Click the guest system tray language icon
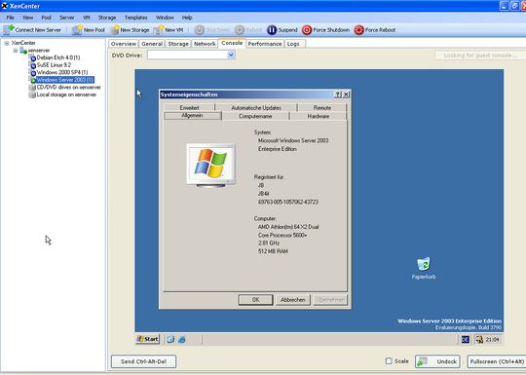 [466, 339]
